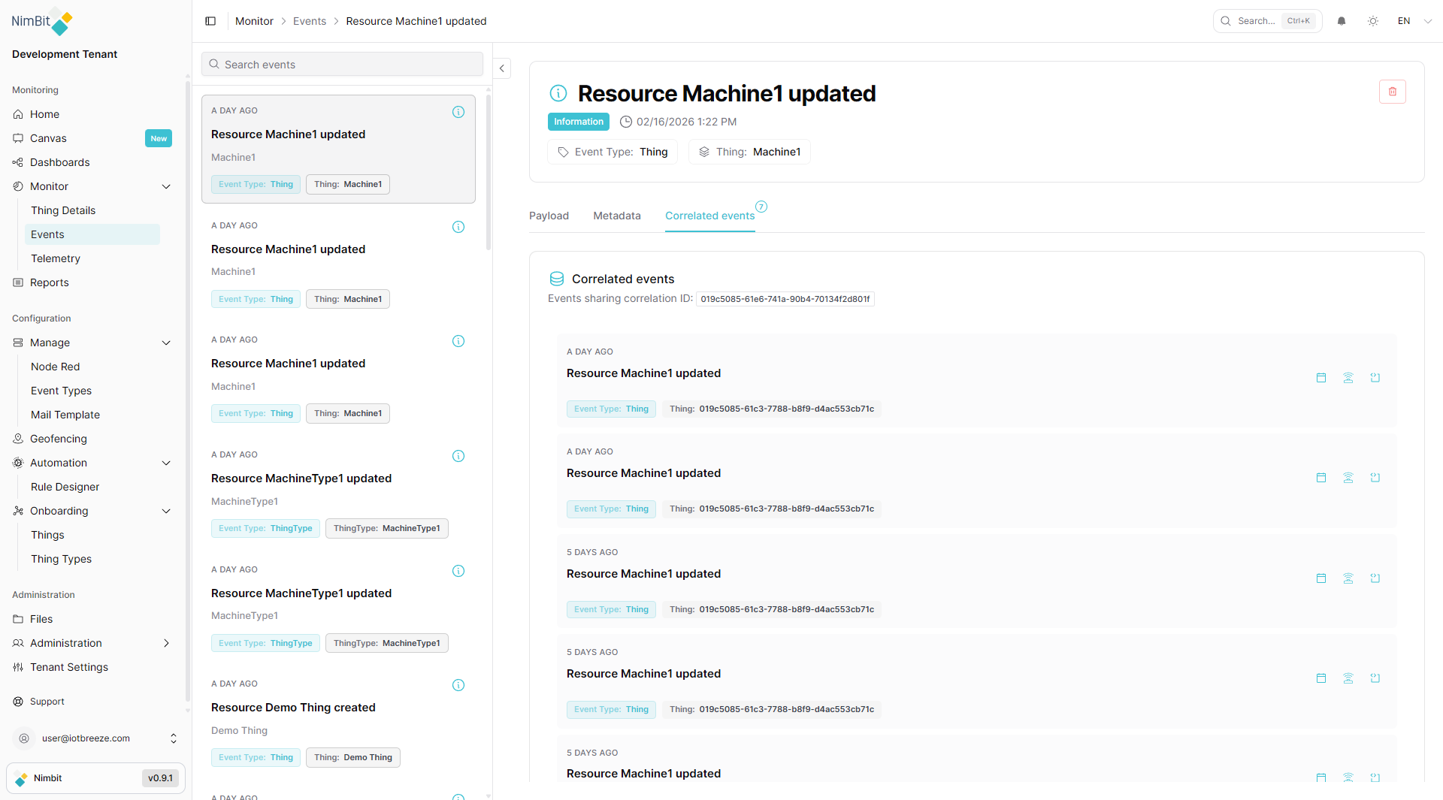Viewport: 1443px width, 800px height.
Task: Switch to the Payload tab
Action: pos(549,216)
